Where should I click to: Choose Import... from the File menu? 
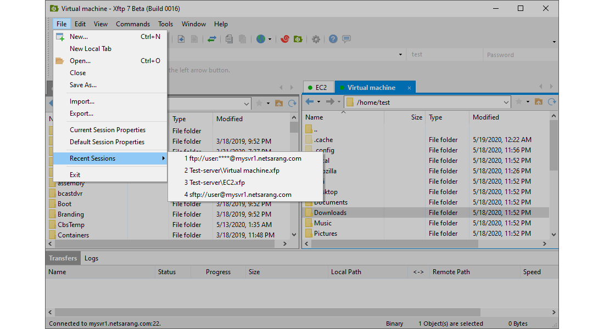[x=110, y=101]
